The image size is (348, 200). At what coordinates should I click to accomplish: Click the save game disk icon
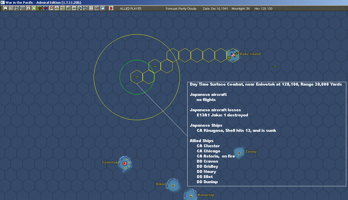pyautogui.click(x=5, y=8)
